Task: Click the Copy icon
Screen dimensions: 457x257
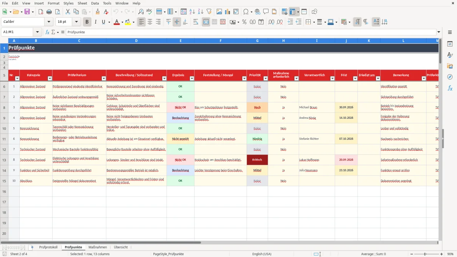Action: pyautogui.click(x=76, y=12)
